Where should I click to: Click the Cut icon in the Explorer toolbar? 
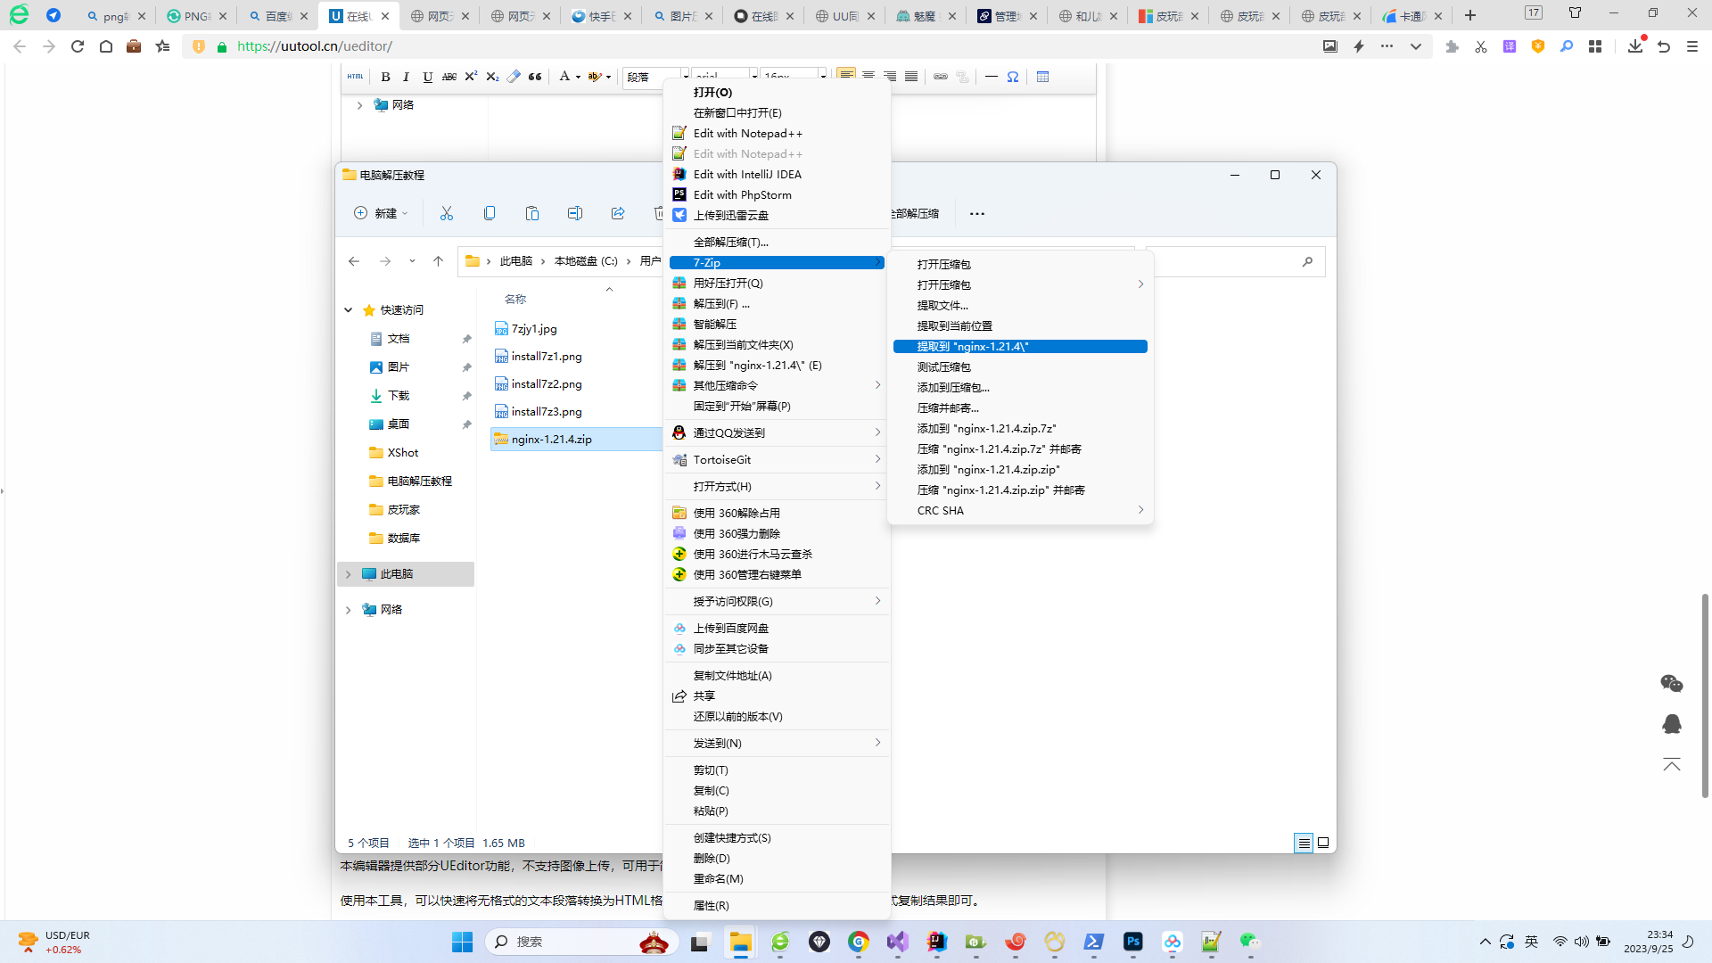tap(447, 213)
